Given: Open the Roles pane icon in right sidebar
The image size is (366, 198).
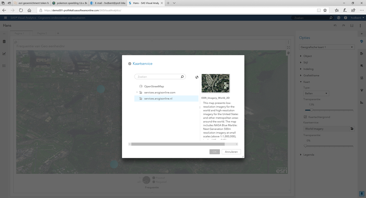Looking at the screenshot, I should pos(362,54).
